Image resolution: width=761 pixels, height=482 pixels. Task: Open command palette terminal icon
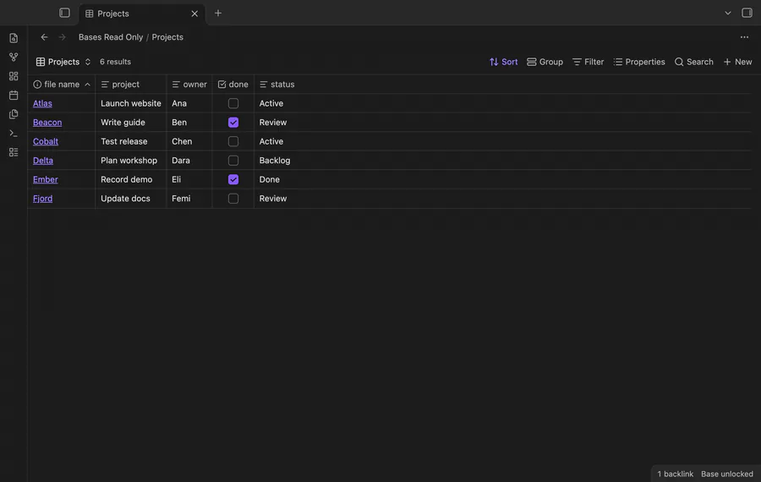(14, 133)
